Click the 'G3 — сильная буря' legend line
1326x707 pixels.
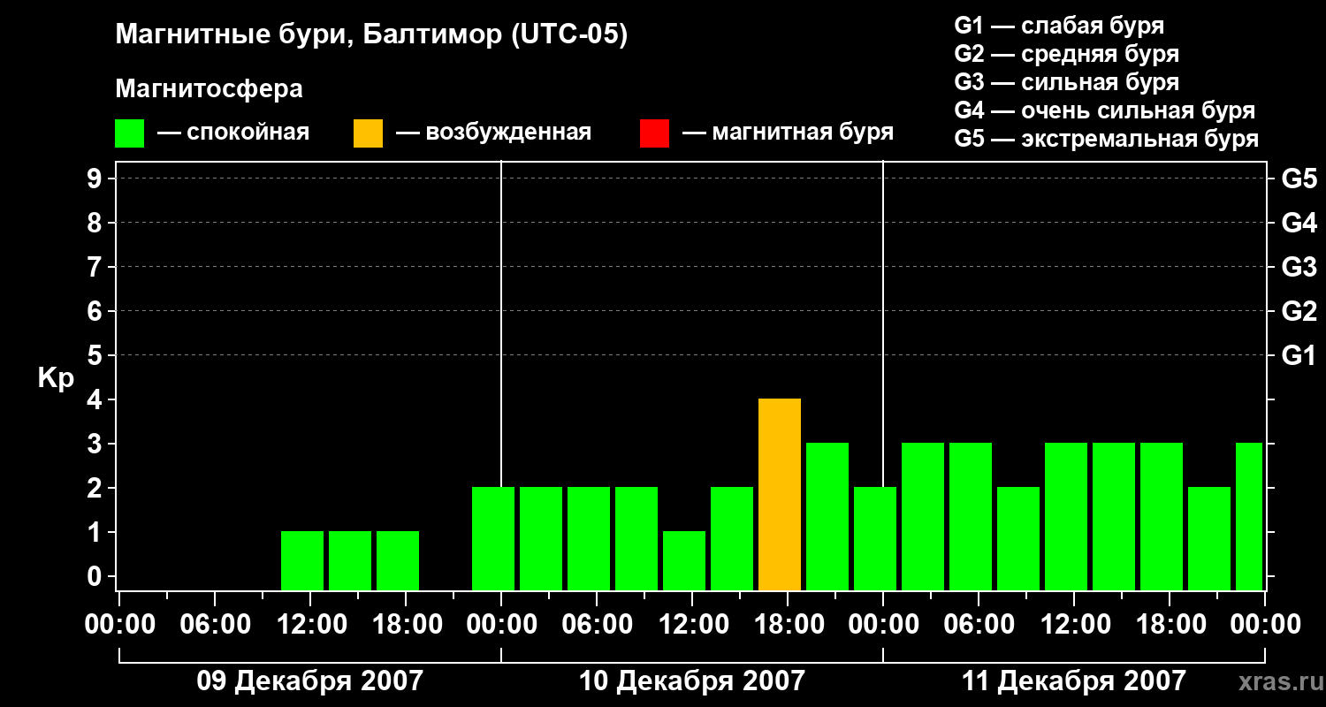tap(1066, 82)
